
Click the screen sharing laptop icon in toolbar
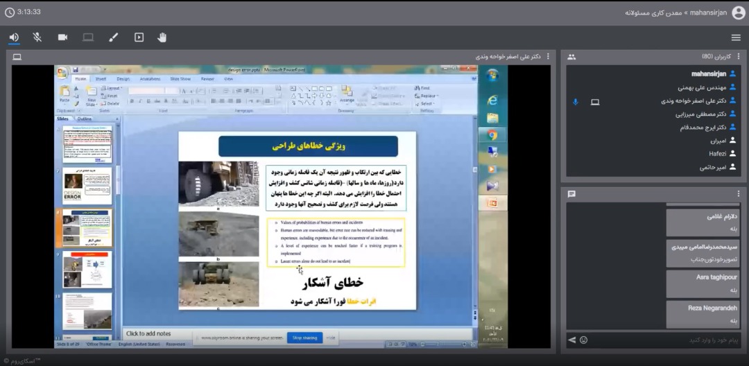click(x=88, y=37)
